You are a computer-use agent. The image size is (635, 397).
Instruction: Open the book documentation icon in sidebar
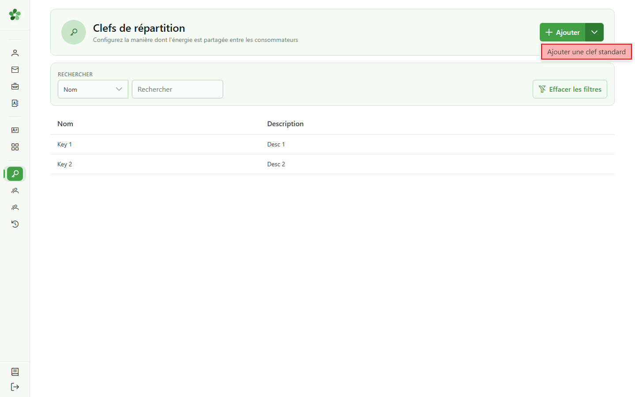click(x=15, y=372)
